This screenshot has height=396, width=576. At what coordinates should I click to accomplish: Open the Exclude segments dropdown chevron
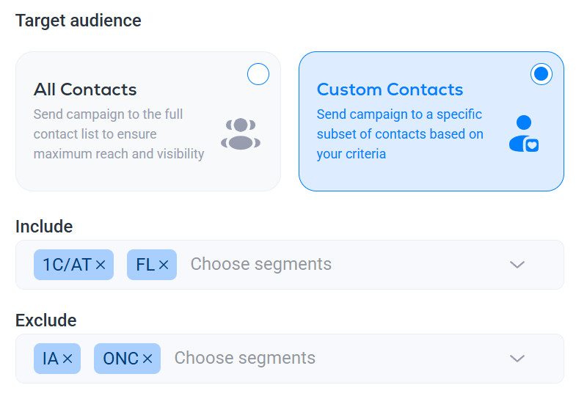(517, 359)
